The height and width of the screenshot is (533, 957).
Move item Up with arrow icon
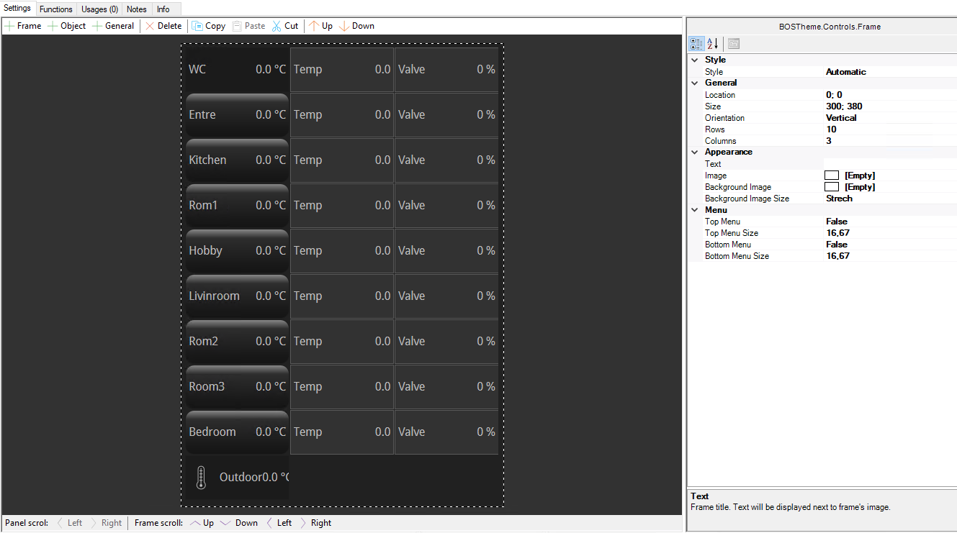[x=313, y=26]
